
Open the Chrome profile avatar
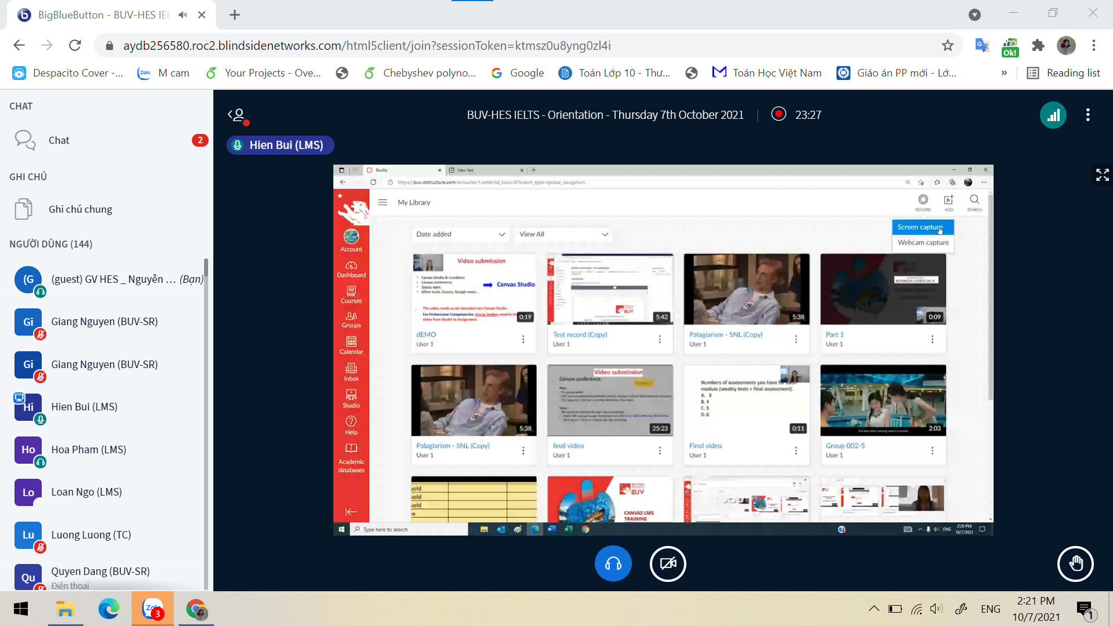click(x=1066, y=45)
